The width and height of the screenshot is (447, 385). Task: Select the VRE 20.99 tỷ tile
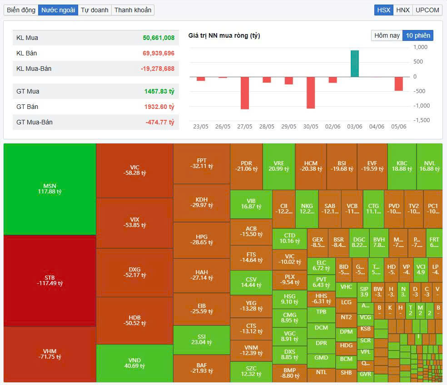click(279, 166)
